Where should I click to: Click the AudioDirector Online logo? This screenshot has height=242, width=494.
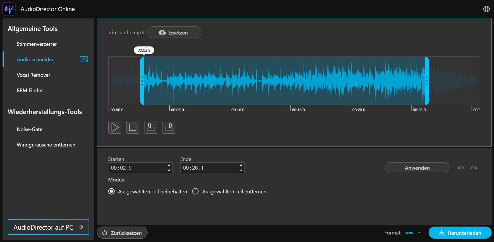9,9
